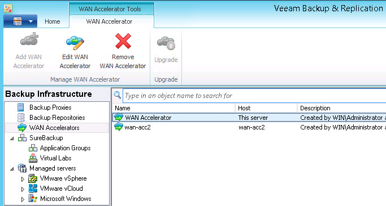The width and height of the screenshot is (386, 206).
Task: Click the magnifier search icon
Action: 117,95
